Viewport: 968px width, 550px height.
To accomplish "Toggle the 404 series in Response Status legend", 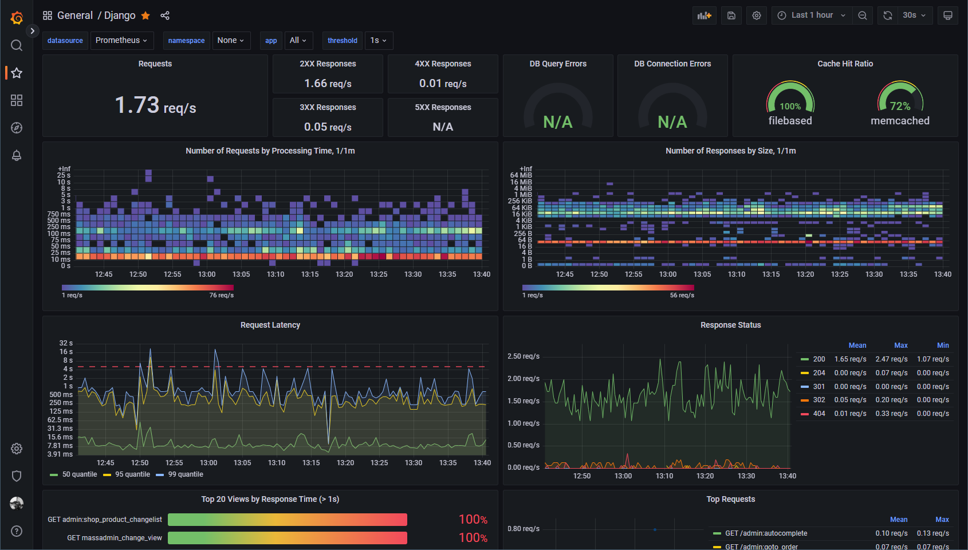I will [x=819, y=414].
